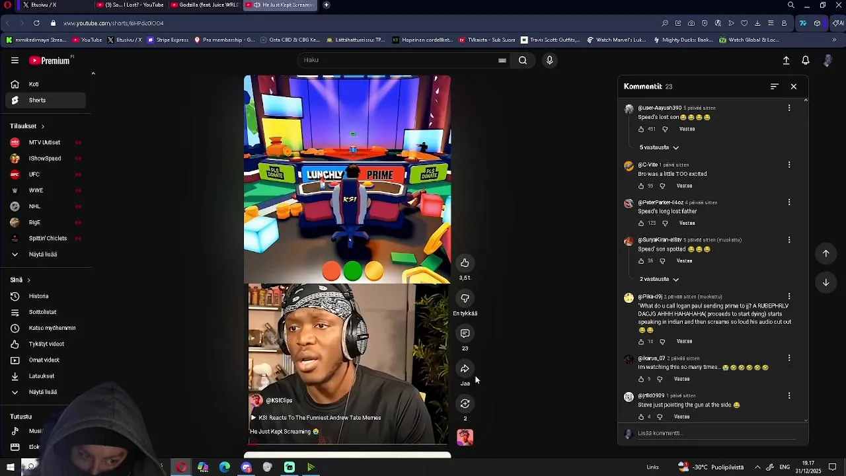
Task: Open the MTV Uutiset subscription channel
Action: point(46,143)
